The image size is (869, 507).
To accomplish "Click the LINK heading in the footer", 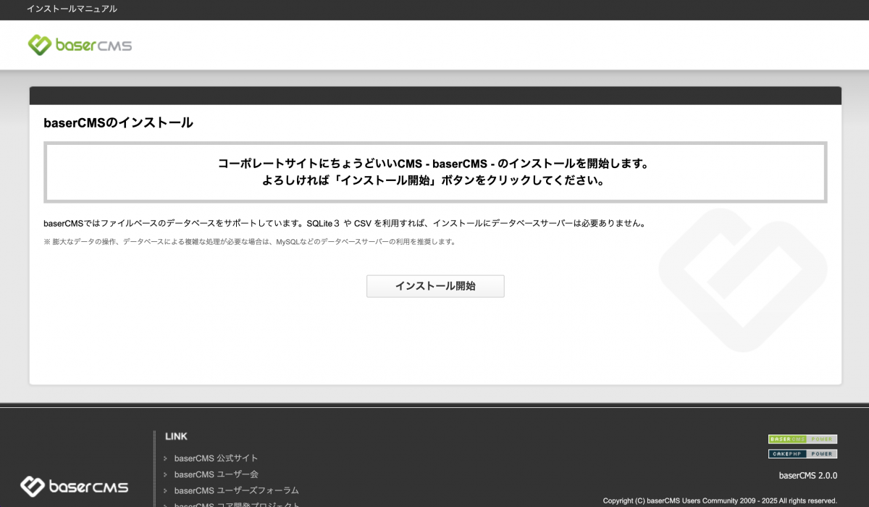I will (176, 436).
